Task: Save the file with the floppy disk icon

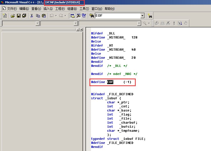Action: coord(18,16)
